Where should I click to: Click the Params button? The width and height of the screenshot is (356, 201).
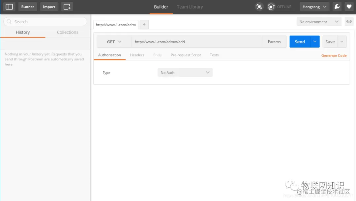click(x=274, y=42)
